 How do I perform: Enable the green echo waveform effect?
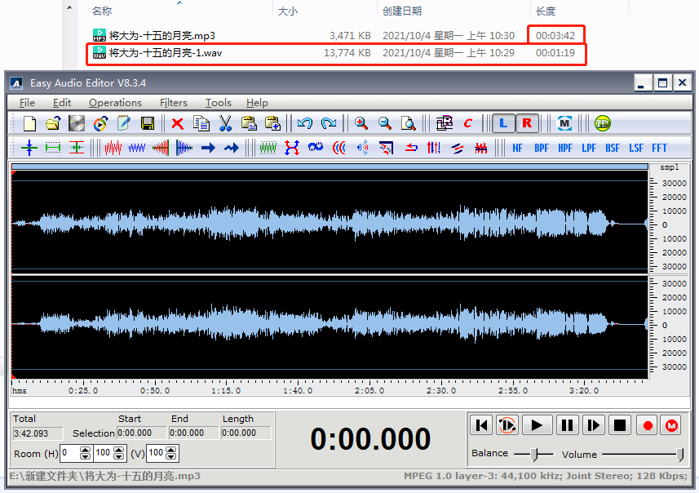[268, 149]
